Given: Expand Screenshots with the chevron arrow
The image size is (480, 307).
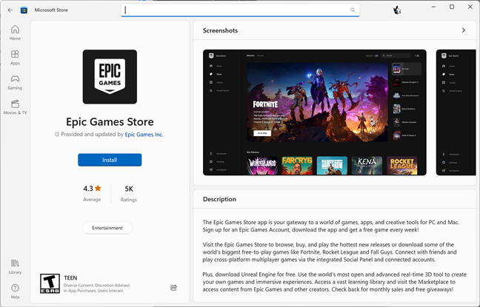Looking at the screenshot, I should pyautogui.click(x=464, y=30).
